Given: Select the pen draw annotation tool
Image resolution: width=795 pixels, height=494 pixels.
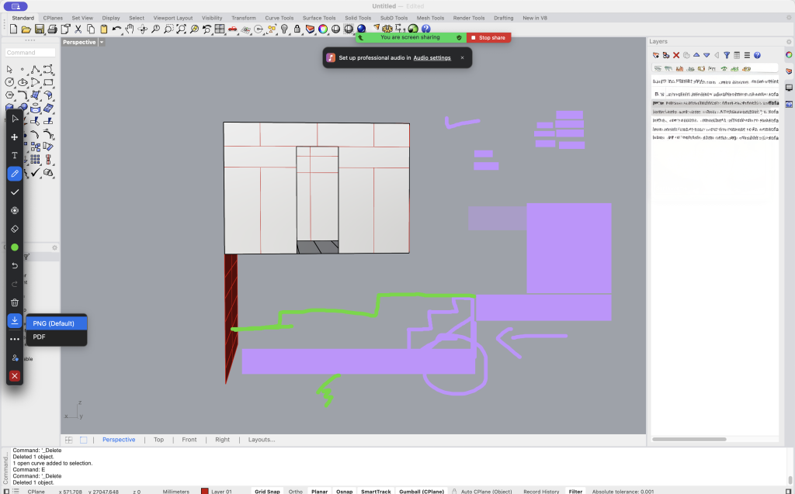Looking at the screenshot, I should click(15, 174).
